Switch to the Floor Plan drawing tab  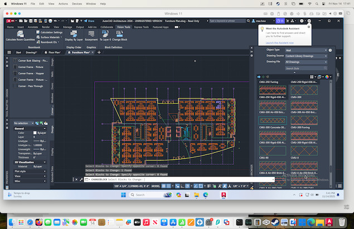55,52
